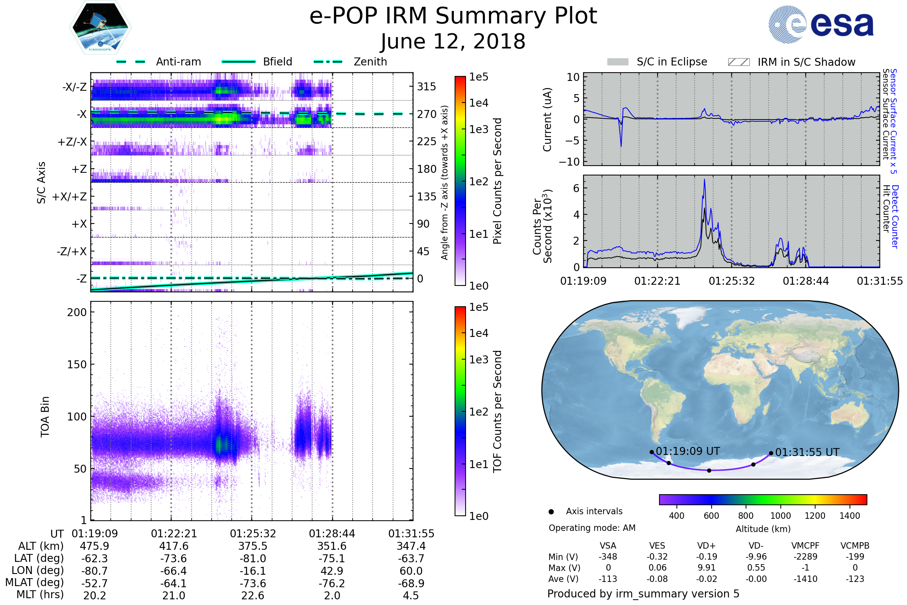The width and height of the screenshot is (907, 605).
Task: Click the Axis intervals black dot marker
Action: 551,512
